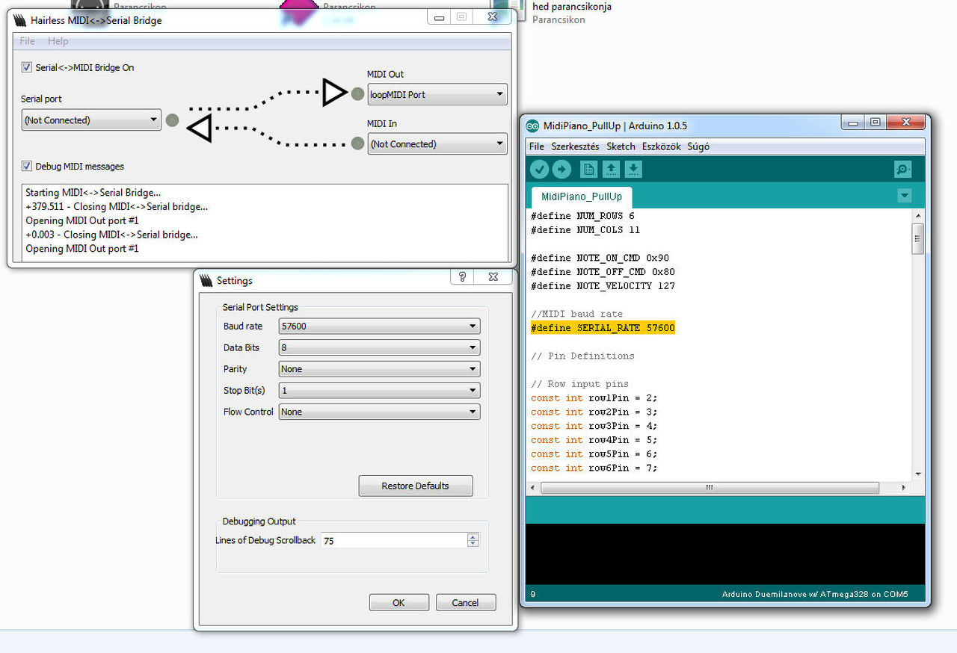Click the Arduino editor horizontal scrollbar thumb
Viewport: 957px width, 653px height.
pyautogui.click(x=710, y=488)
